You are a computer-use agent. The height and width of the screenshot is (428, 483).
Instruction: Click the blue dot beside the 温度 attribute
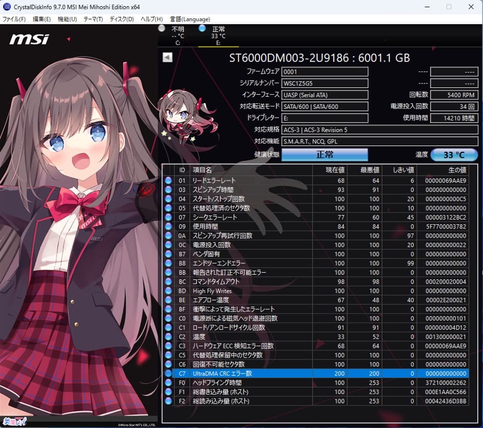pyautogui.click(x=167, y=336)
